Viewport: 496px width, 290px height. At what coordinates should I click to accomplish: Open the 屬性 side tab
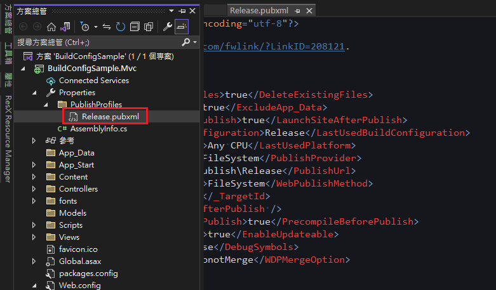(8, 80)
